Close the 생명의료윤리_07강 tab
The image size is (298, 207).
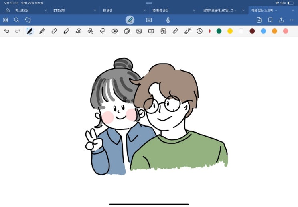[243, 10]
